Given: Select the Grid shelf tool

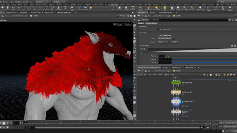Looking at the screenshot, I should click(x=18, y=8).
